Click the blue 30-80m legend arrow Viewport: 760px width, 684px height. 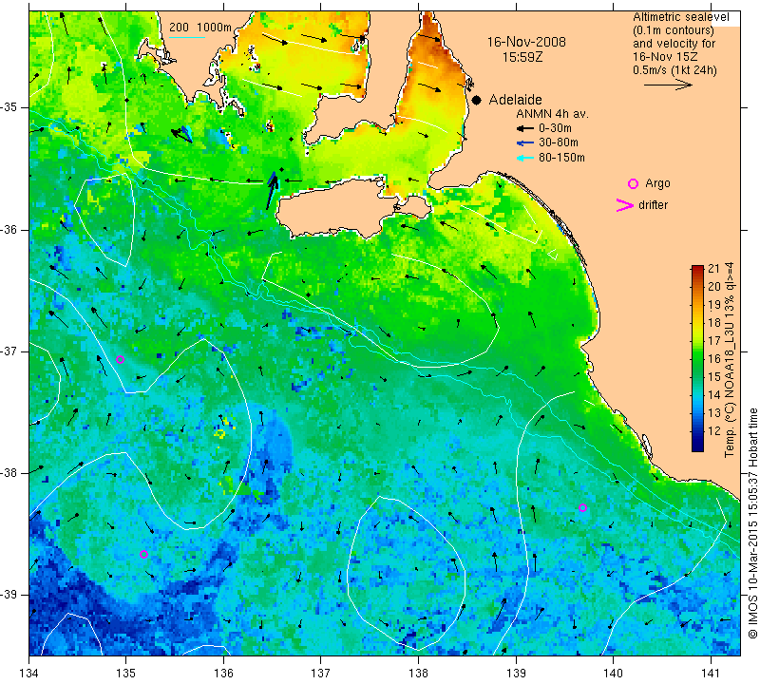(x=525, y=143)
